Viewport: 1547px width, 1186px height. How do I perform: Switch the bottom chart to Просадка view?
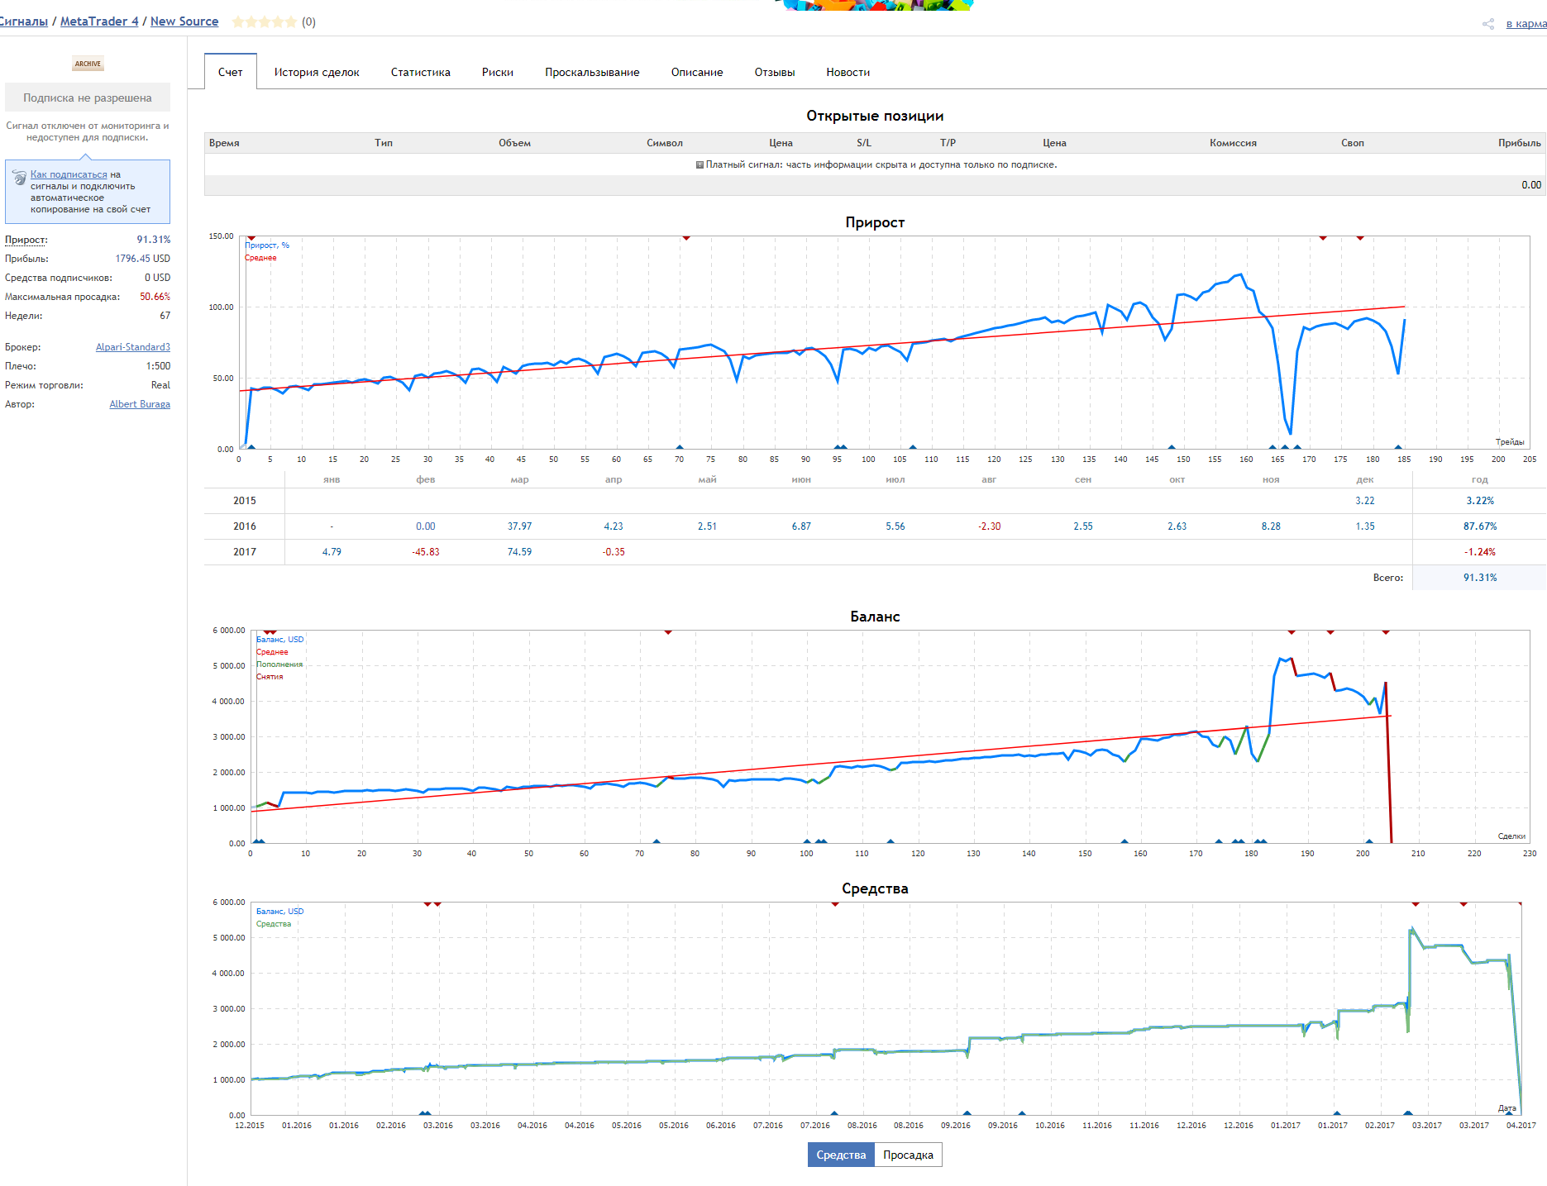click(x=908, y=1155)
